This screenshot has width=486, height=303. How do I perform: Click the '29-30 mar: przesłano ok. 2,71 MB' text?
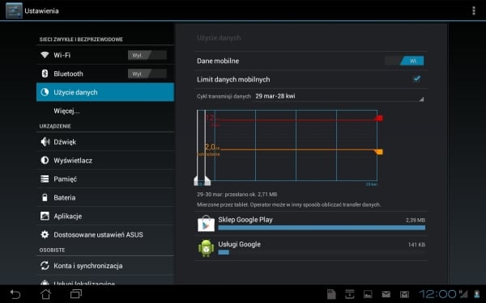click(x=237, y=195)
